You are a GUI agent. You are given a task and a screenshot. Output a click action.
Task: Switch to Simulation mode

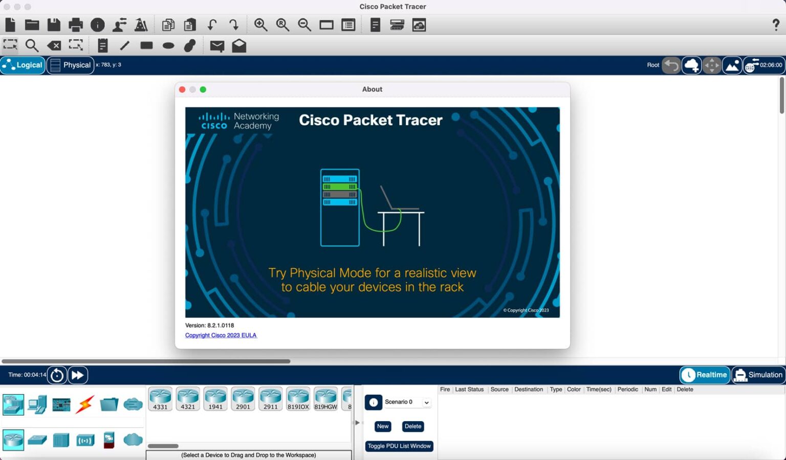coord(759,375)
